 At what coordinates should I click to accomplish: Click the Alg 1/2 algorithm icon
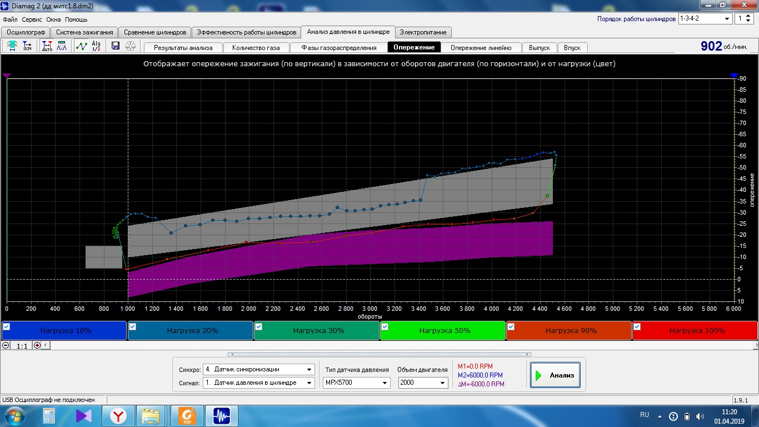coord(96,46)
